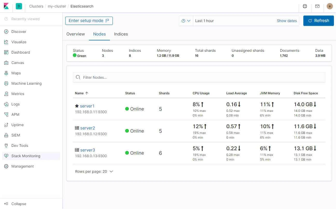The image size is (336, 209).
Task: Open the Dashboard app from sidebar
Action: click(6, 52)
